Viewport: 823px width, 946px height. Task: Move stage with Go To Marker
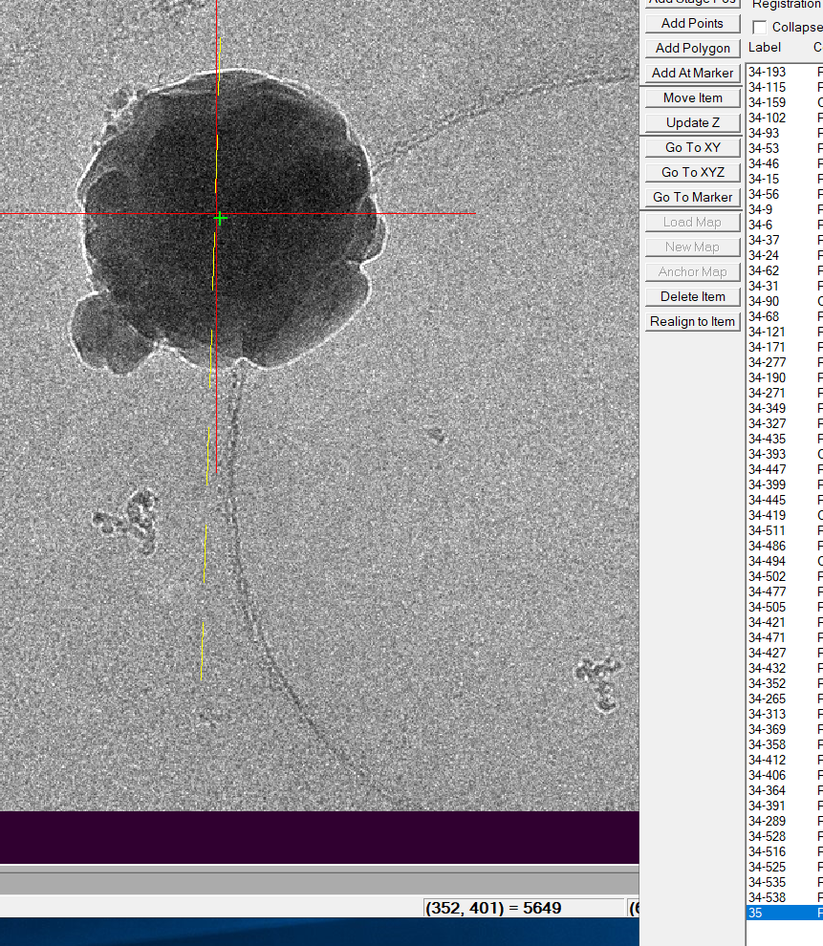tap(692, 197)
